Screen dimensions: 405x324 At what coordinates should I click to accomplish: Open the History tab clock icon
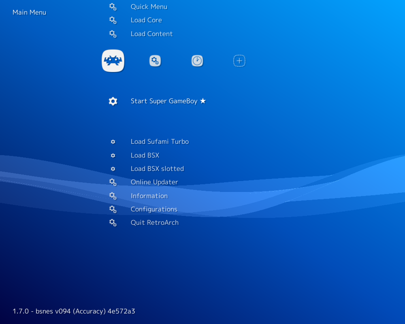(197, 61)
